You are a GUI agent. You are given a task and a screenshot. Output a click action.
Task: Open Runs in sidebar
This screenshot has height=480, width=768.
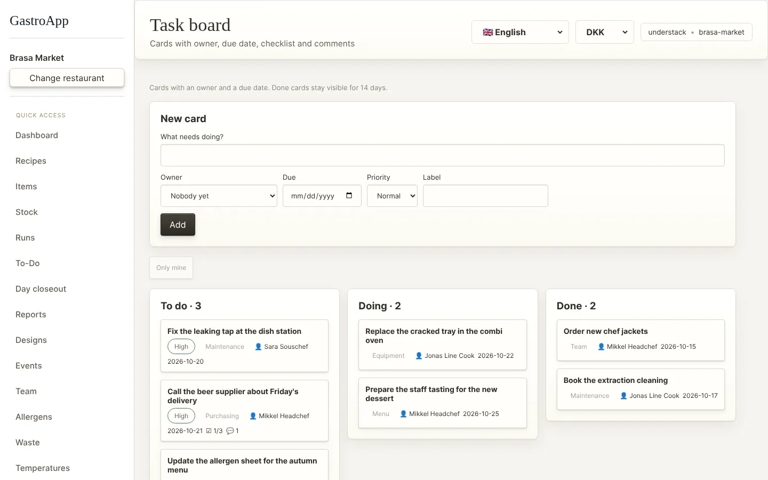(25, 238)
